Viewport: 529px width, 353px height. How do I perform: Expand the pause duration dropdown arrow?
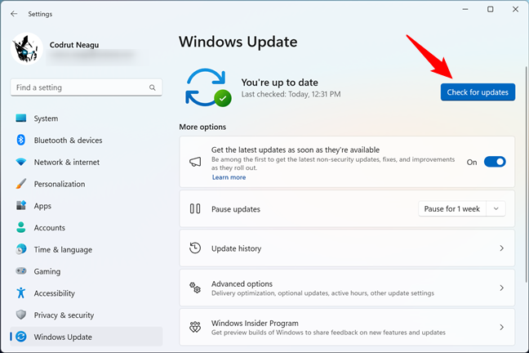point(496,208)
